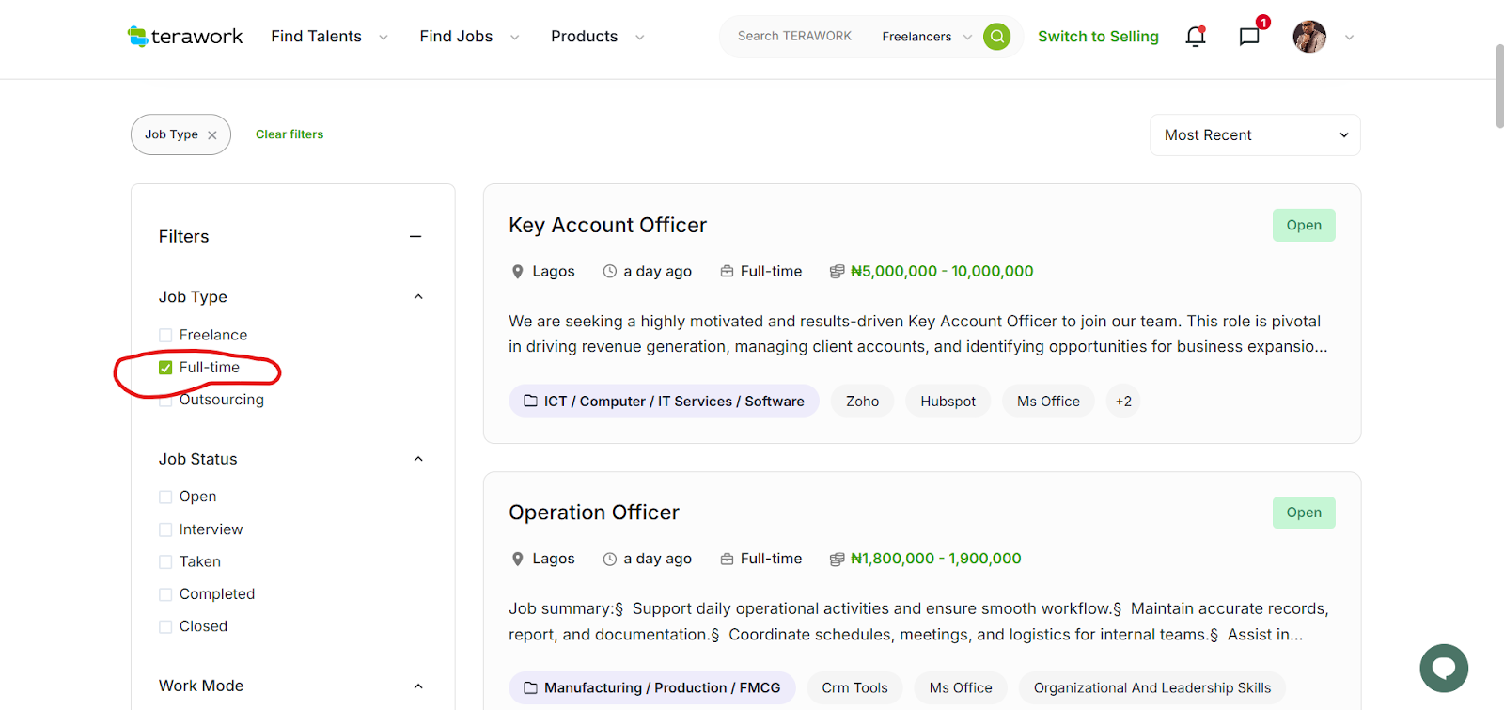This screenshot has height=710, width=1504.
Task: Open the Most Recent sort dropdown
Action: point(1254,135)
